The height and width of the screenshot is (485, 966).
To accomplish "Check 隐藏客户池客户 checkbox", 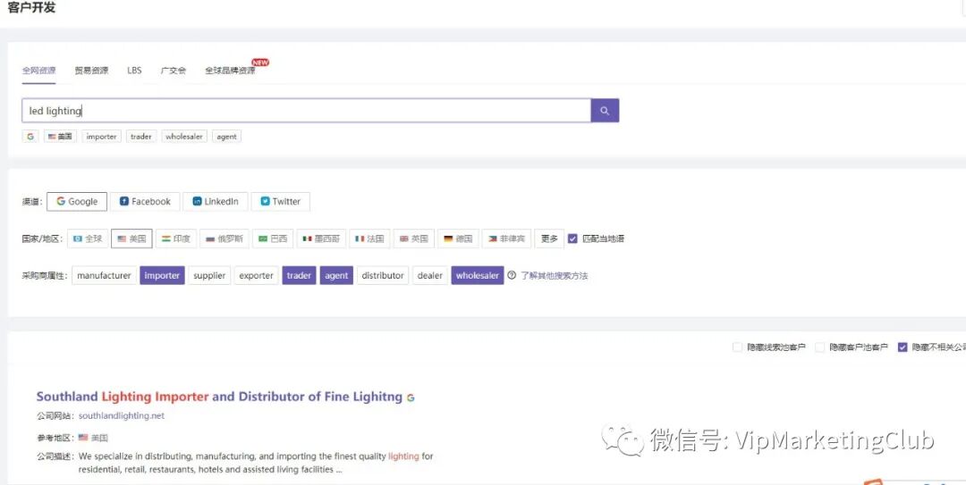I will click(819, 347).
